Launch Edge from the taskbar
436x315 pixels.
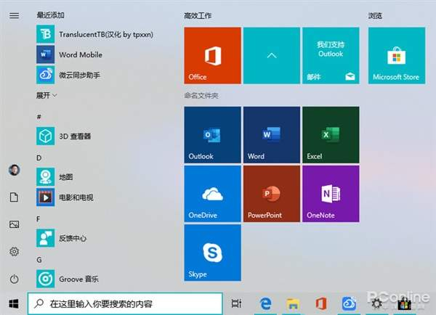click(265, 303)
